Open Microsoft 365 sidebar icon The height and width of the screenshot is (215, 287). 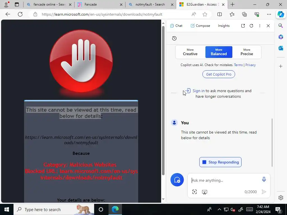pyautogui.click(x=281, y=37)
